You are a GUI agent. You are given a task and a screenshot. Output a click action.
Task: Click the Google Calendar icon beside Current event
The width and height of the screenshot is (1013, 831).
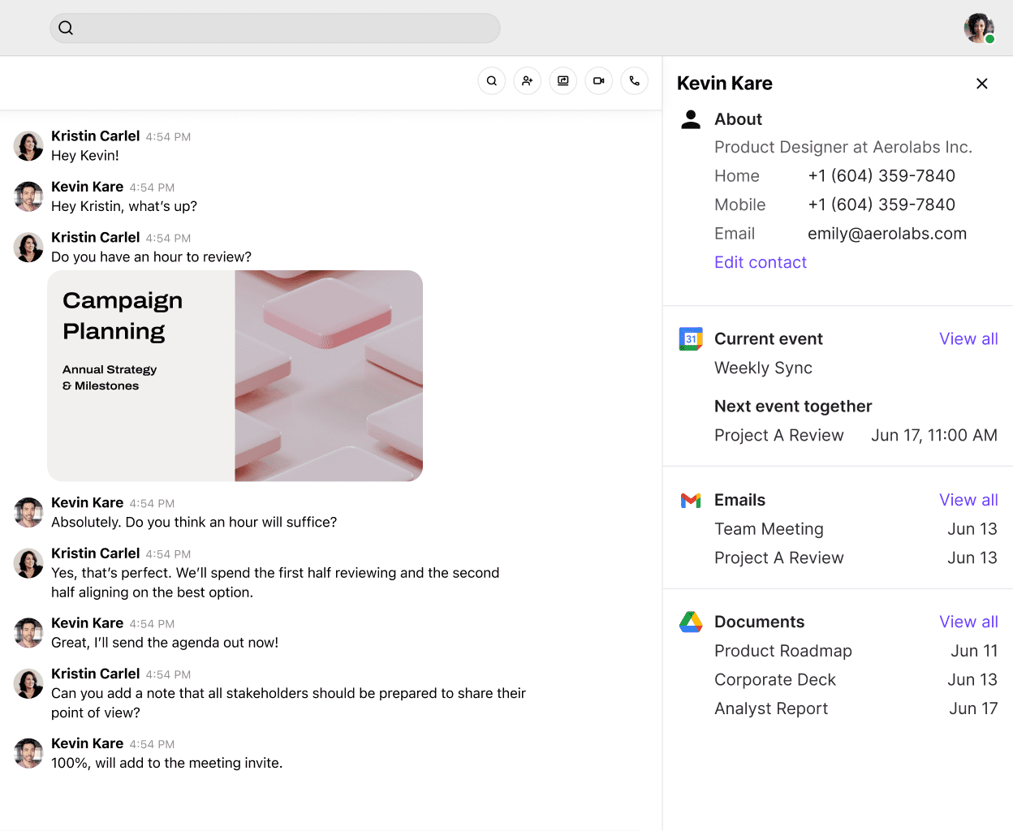pyautogui.click(x=690, y=338)
